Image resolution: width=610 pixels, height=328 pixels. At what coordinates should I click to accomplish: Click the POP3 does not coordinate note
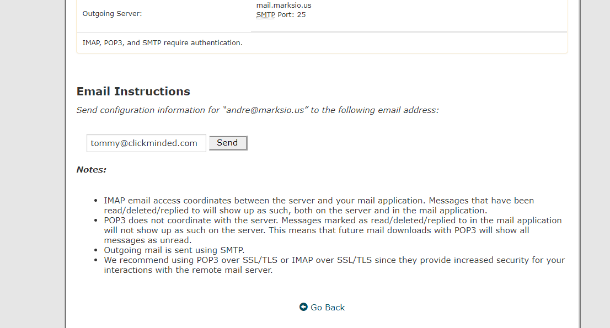[333, 230]
